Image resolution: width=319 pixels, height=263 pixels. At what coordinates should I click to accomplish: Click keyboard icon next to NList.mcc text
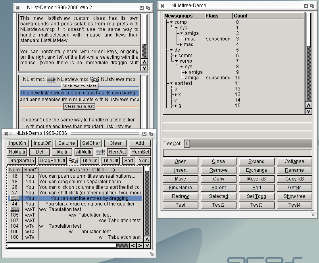(x=51, y=79)
